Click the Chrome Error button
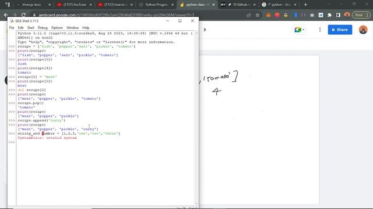 click(x=361, y=15)
